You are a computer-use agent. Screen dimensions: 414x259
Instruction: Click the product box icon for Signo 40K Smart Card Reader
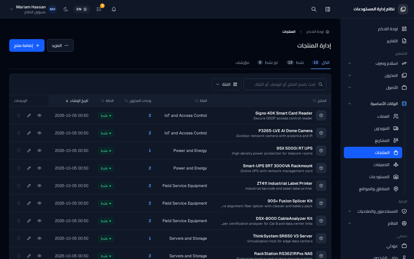tap(321, 115)
